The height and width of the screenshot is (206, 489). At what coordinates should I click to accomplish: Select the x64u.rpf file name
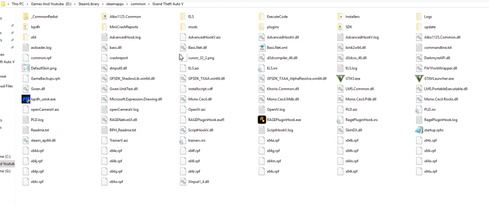(430, 171)
